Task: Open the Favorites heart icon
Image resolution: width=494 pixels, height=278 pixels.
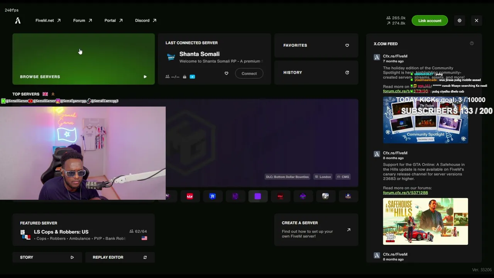Action: [347, 46]
